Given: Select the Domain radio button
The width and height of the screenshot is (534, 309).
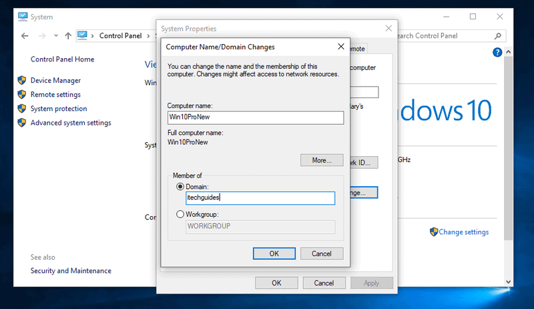Looking at the screenshot, I should click(x=180, y=187).
